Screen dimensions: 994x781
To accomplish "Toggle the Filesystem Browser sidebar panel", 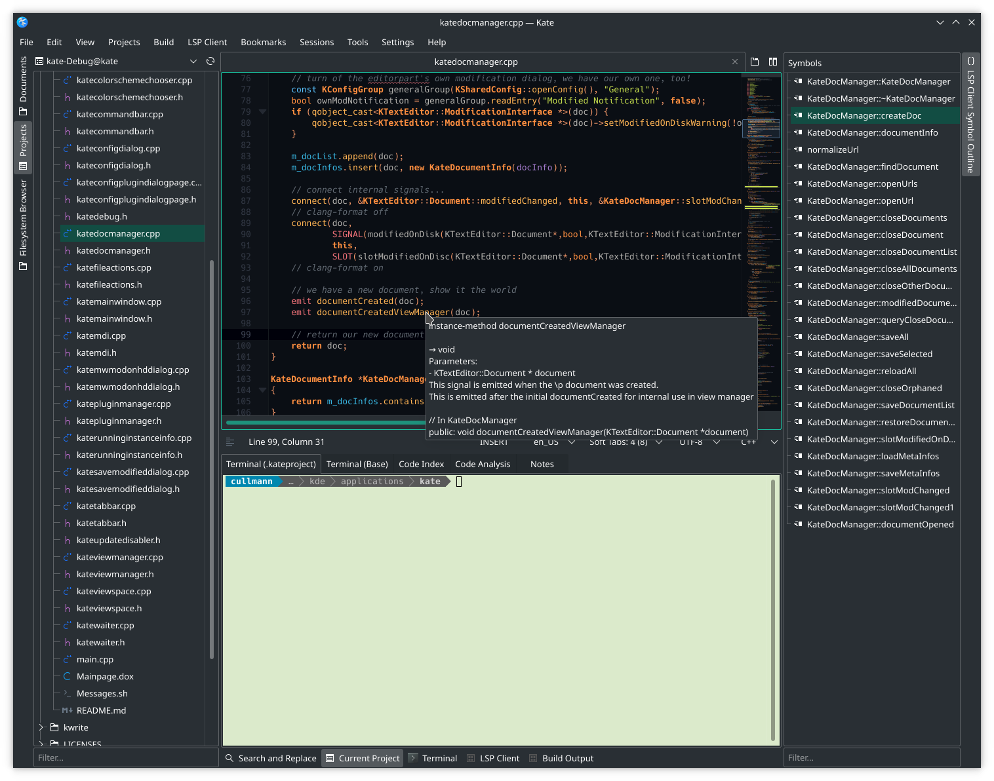I will coord(23,225).
